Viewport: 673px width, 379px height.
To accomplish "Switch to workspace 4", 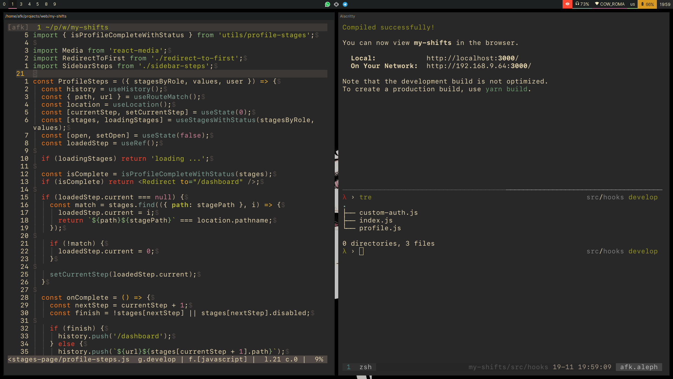I will click(x=29, y=4).
